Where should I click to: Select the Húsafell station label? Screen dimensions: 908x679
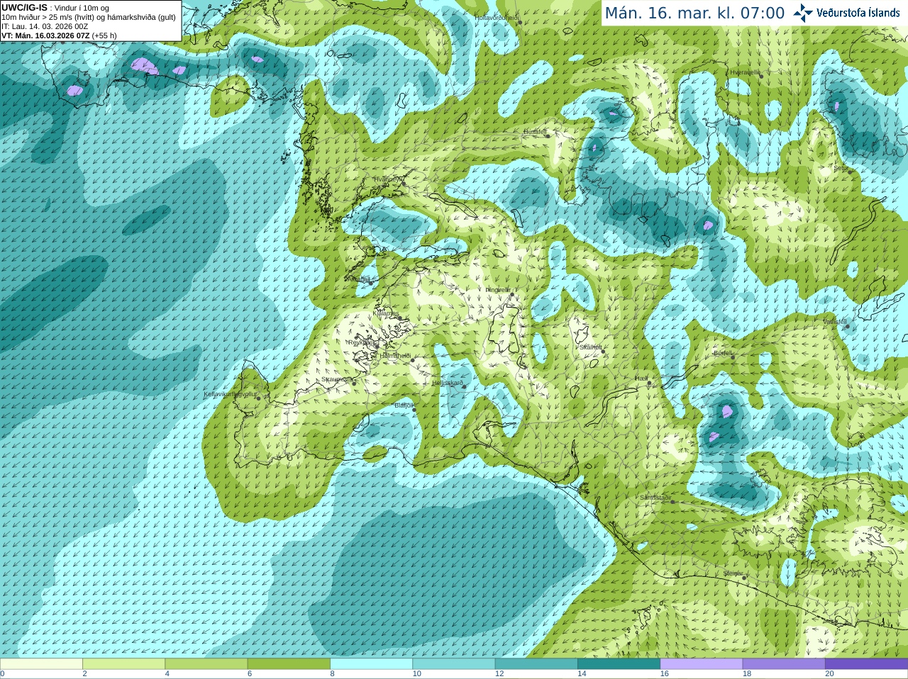[x=535, y=132]
